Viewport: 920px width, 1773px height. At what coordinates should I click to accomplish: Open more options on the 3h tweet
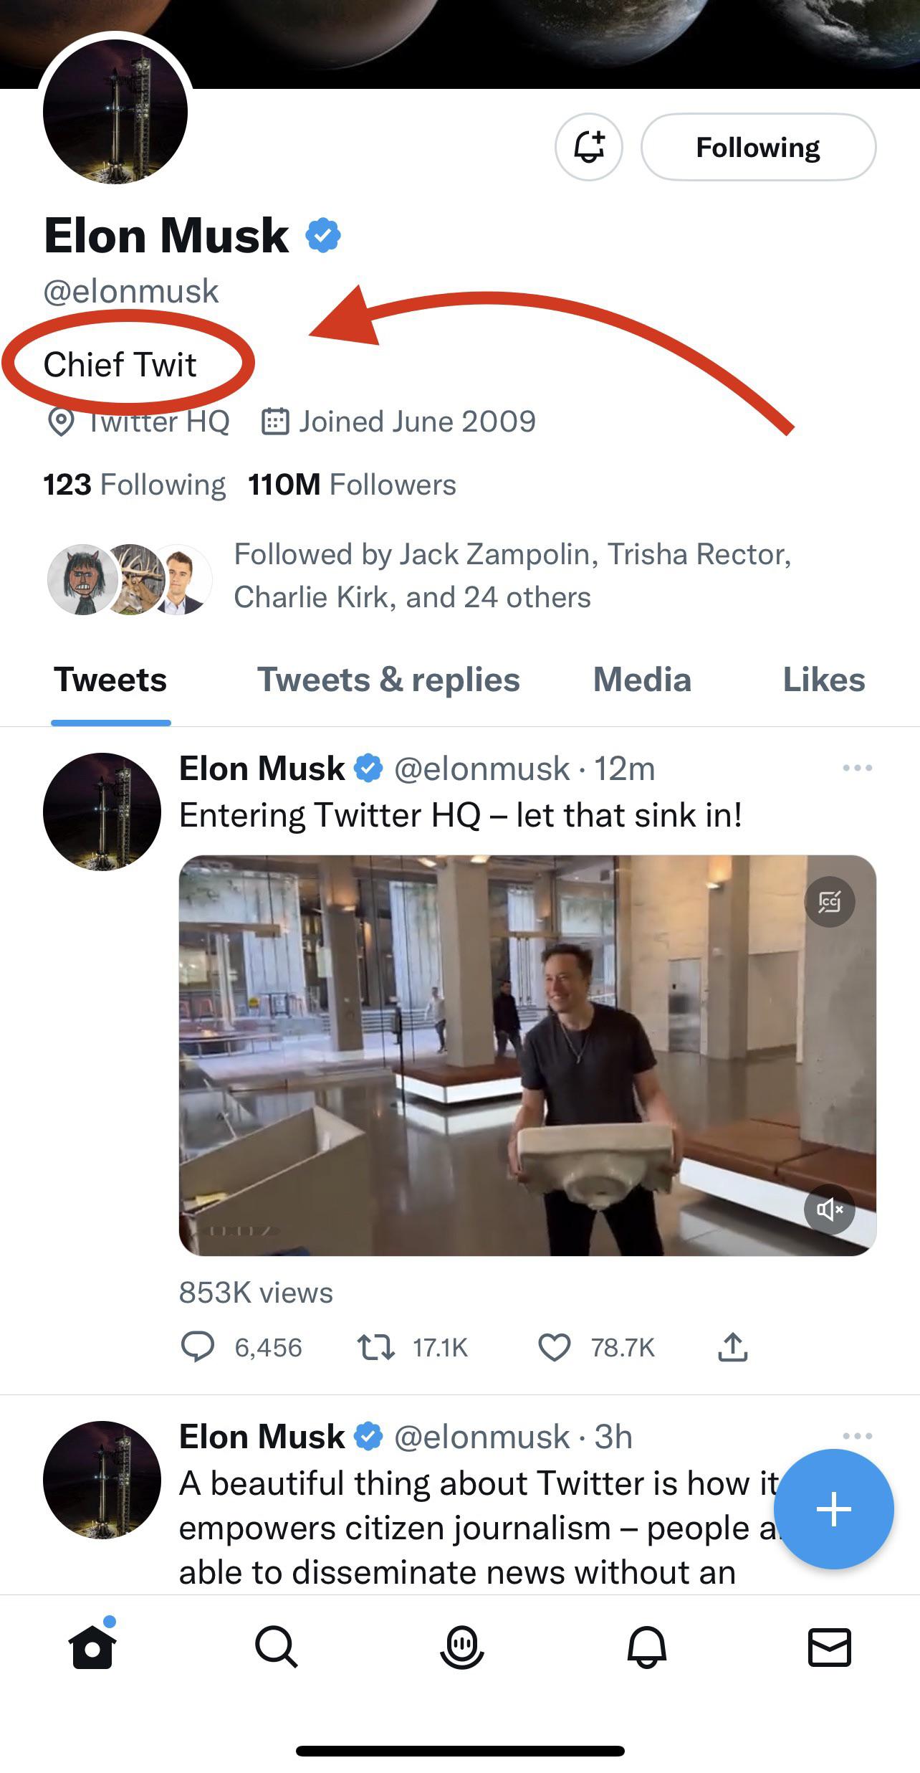pyautogui.click(x=857, y=1436)
